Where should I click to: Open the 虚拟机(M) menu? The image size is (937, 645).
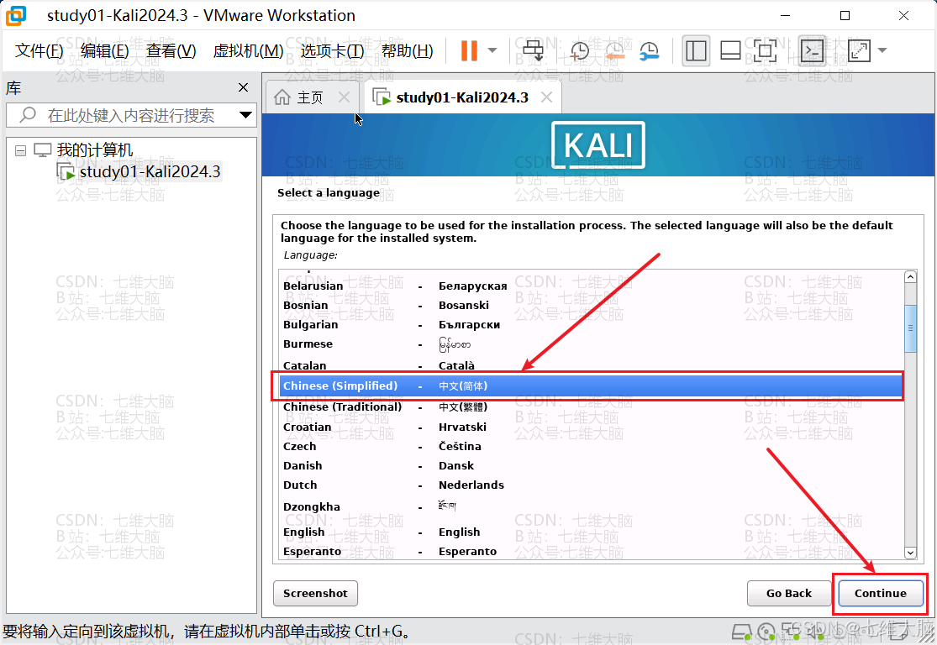248,50
